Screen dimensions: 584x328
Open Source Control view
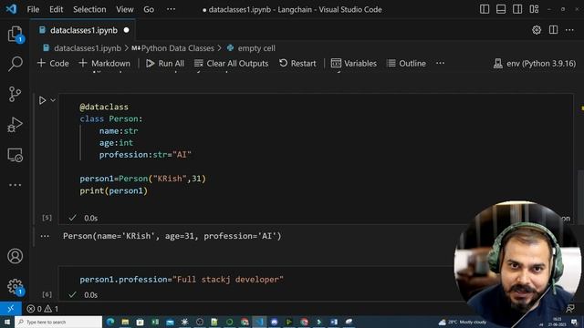point(15,94)
